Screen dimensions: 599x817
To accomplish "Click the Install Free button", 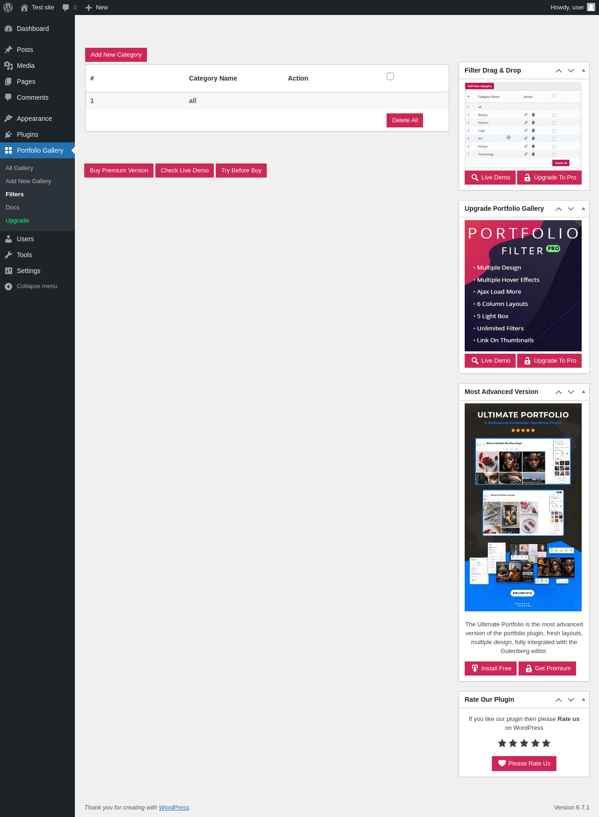I will pos(490,668).
